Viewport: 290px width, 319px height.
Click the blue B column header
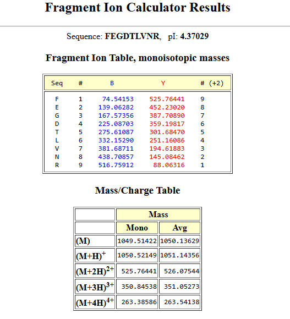click(112, 83)
